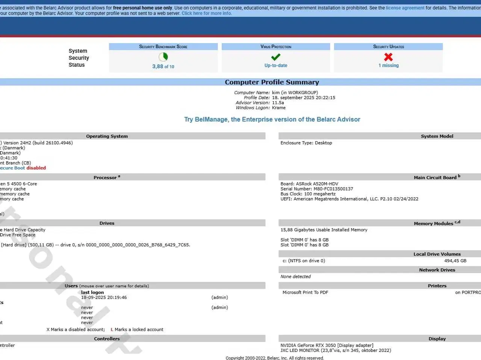481x360 pixels.
Task: Click the Processor section header
Action: (107, 177)
